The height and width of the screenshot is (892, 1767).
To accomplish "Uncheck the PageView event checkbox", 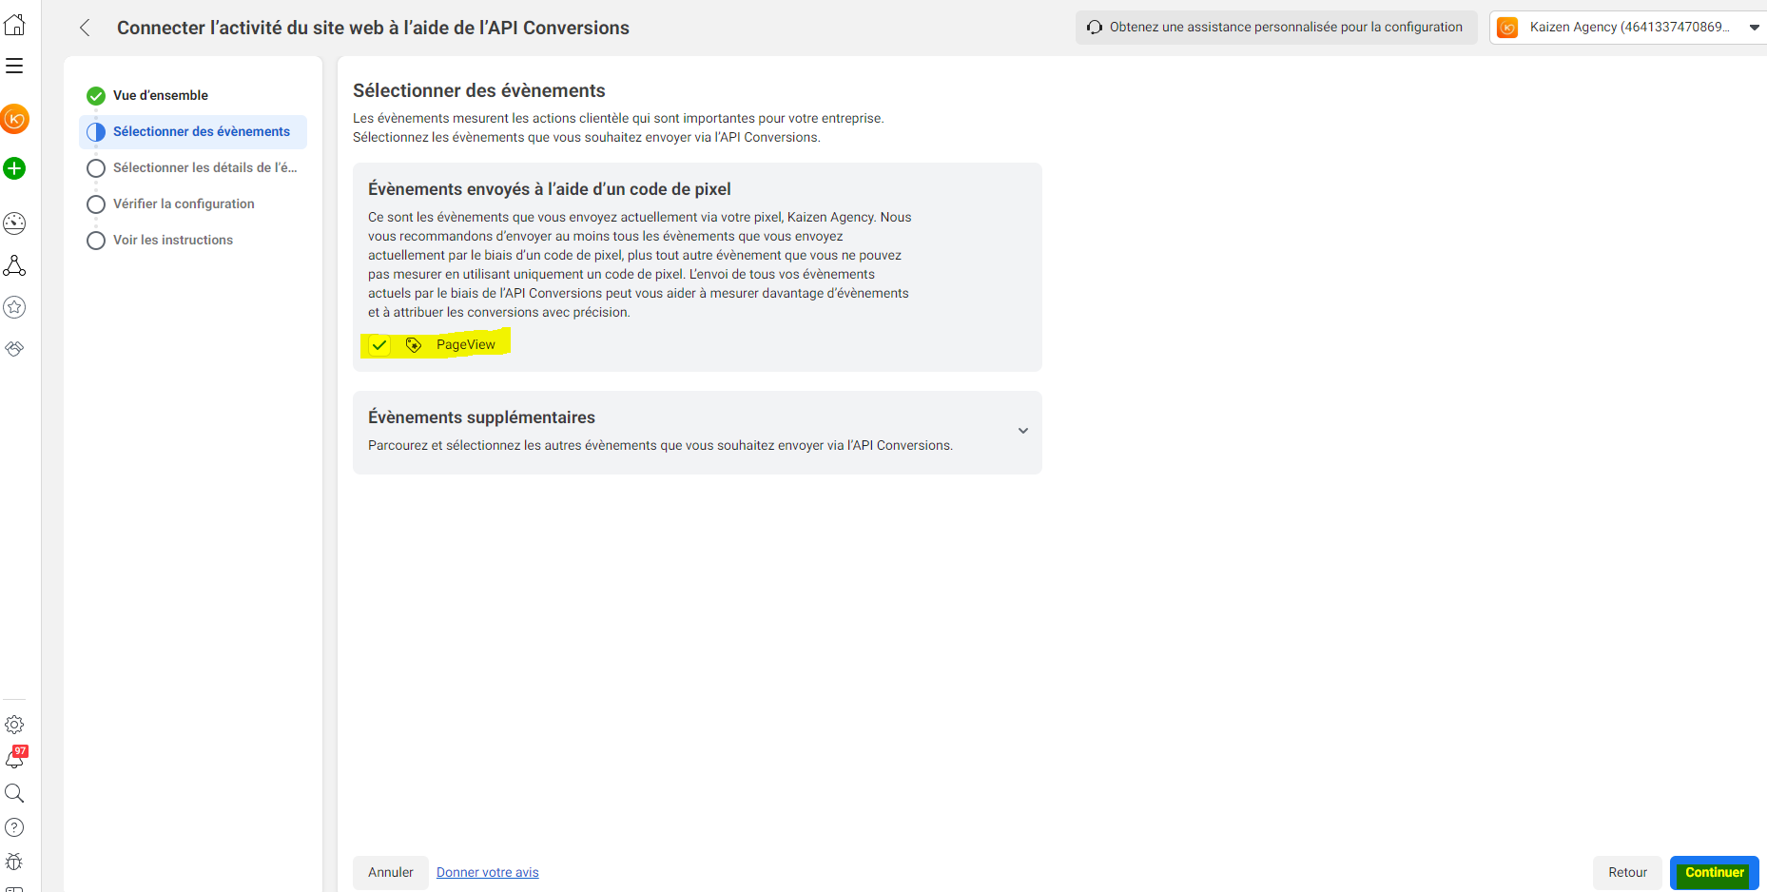I will coord(379,345).
